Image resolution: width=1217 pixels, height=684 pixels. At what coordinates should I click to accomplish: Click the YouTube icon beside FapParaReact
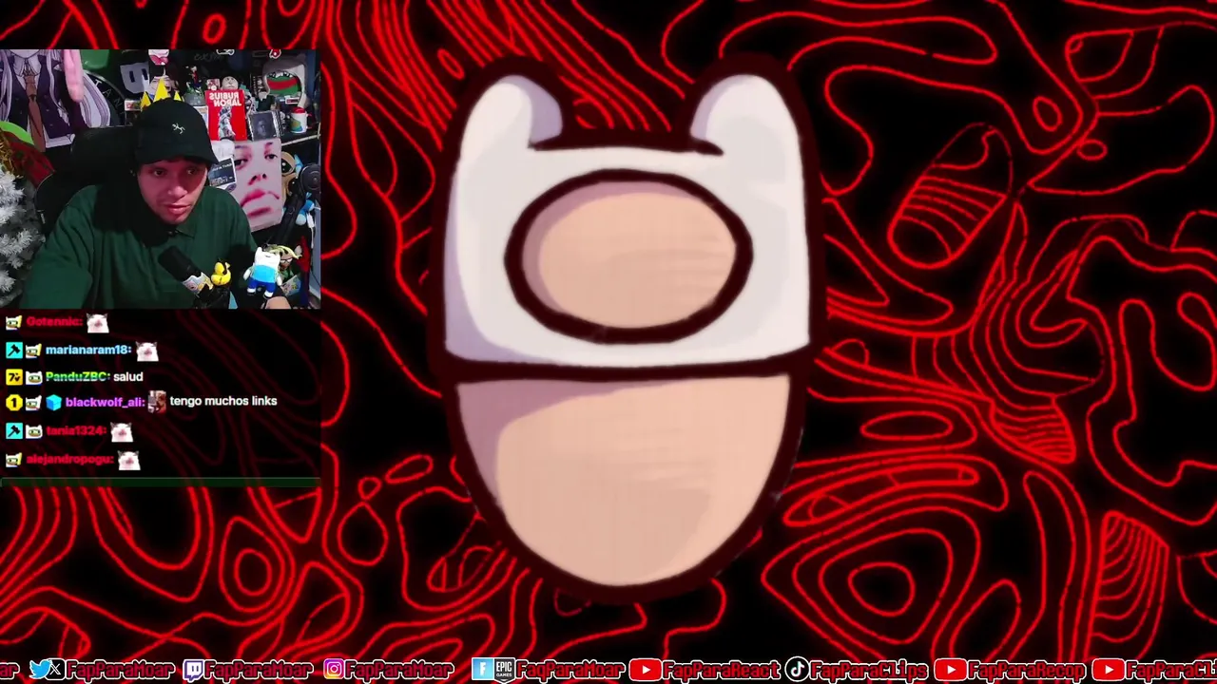pos(646,670)
